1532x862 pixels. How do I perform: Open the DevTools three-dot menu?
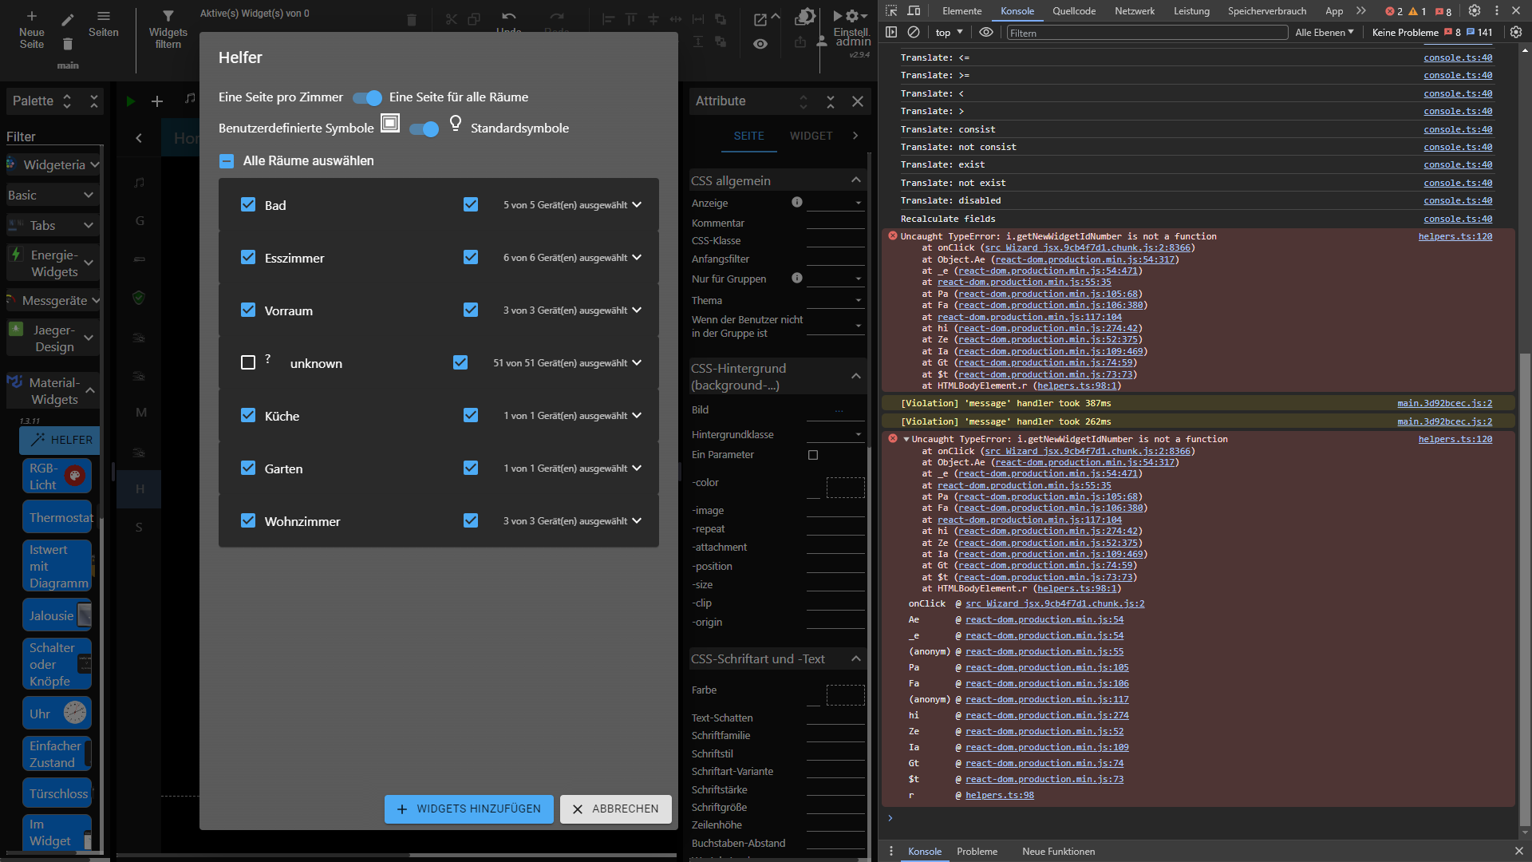1497,11
